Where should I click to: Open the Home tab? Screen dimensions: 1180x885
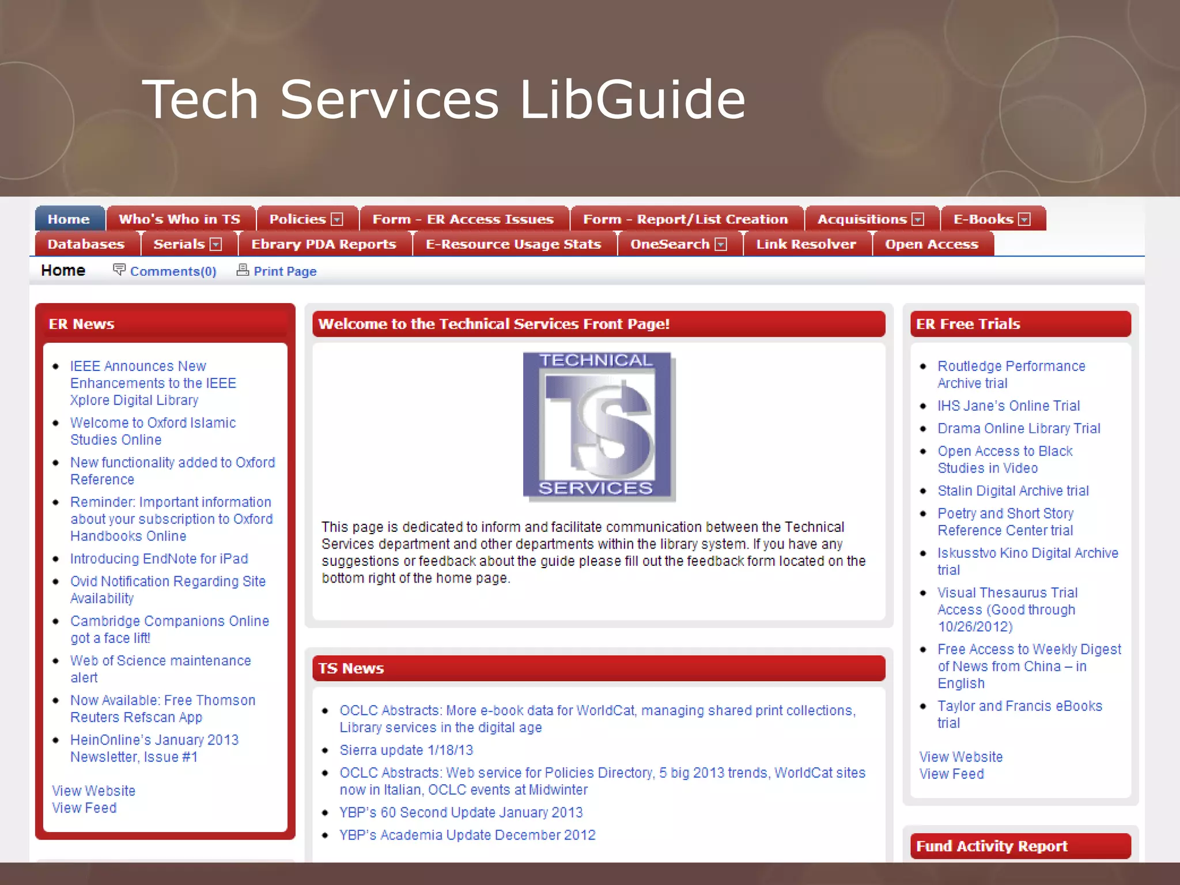pos(70,219)
